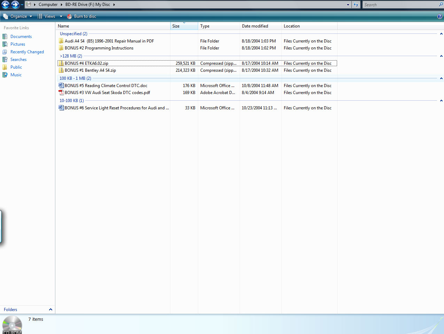444x334 pixels.
Task: Click Burn to disc button
Action: [x=81, y=16]
